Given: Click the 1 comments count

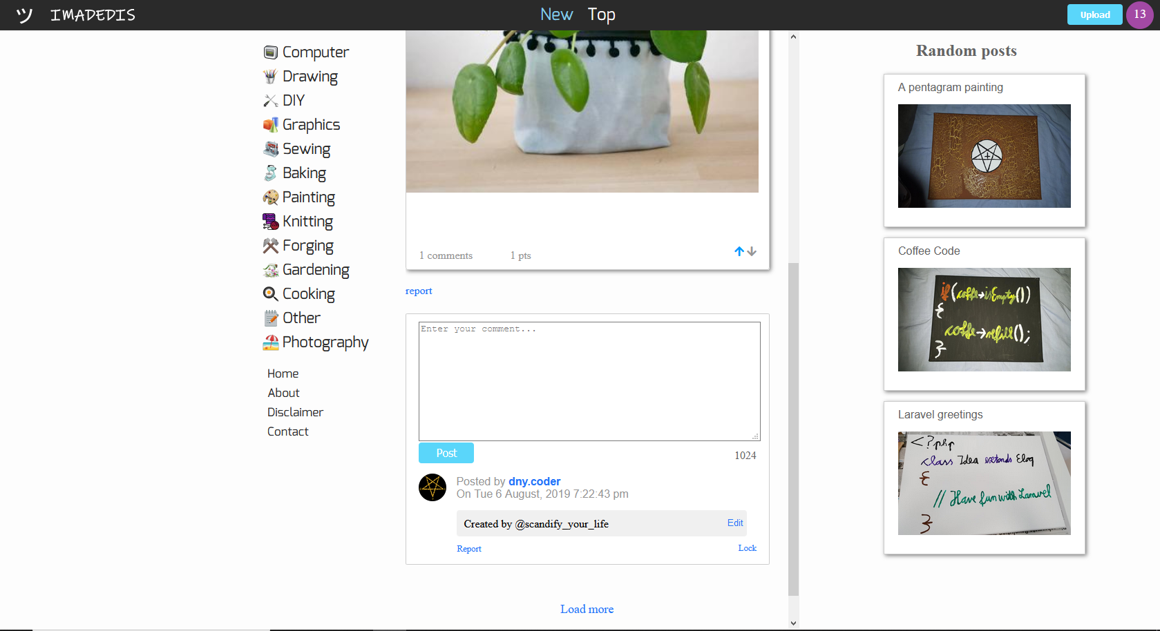Looking at the screenshot, I should 446,255.
